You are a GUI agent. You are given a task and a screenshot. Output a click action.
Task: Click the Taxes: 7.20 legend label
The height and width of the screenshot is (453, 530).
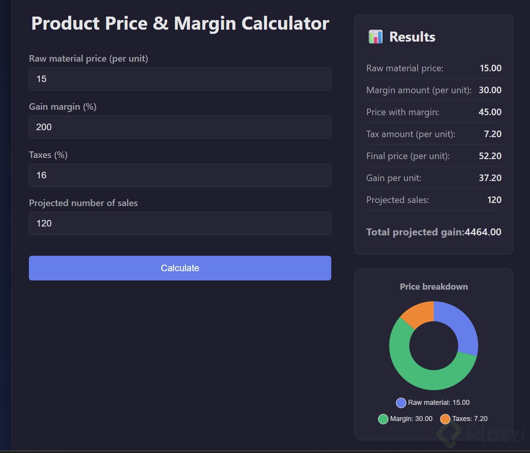coord(470,419)
